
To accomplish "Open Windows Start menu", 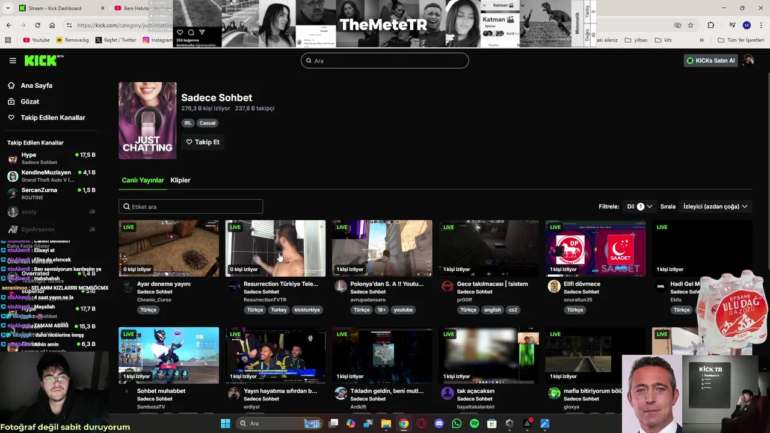I will click(x=226, y=423).
